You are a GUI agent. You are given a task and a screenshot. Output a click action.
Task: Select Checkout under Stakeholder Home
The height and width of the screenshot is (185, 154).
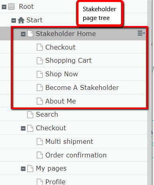(x=60, y=47)
